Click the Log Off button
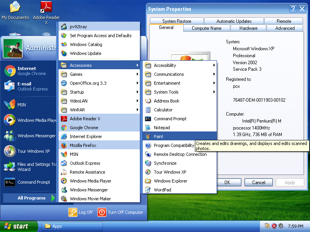The height and width of the screenshot is (232, 310). 81,212
